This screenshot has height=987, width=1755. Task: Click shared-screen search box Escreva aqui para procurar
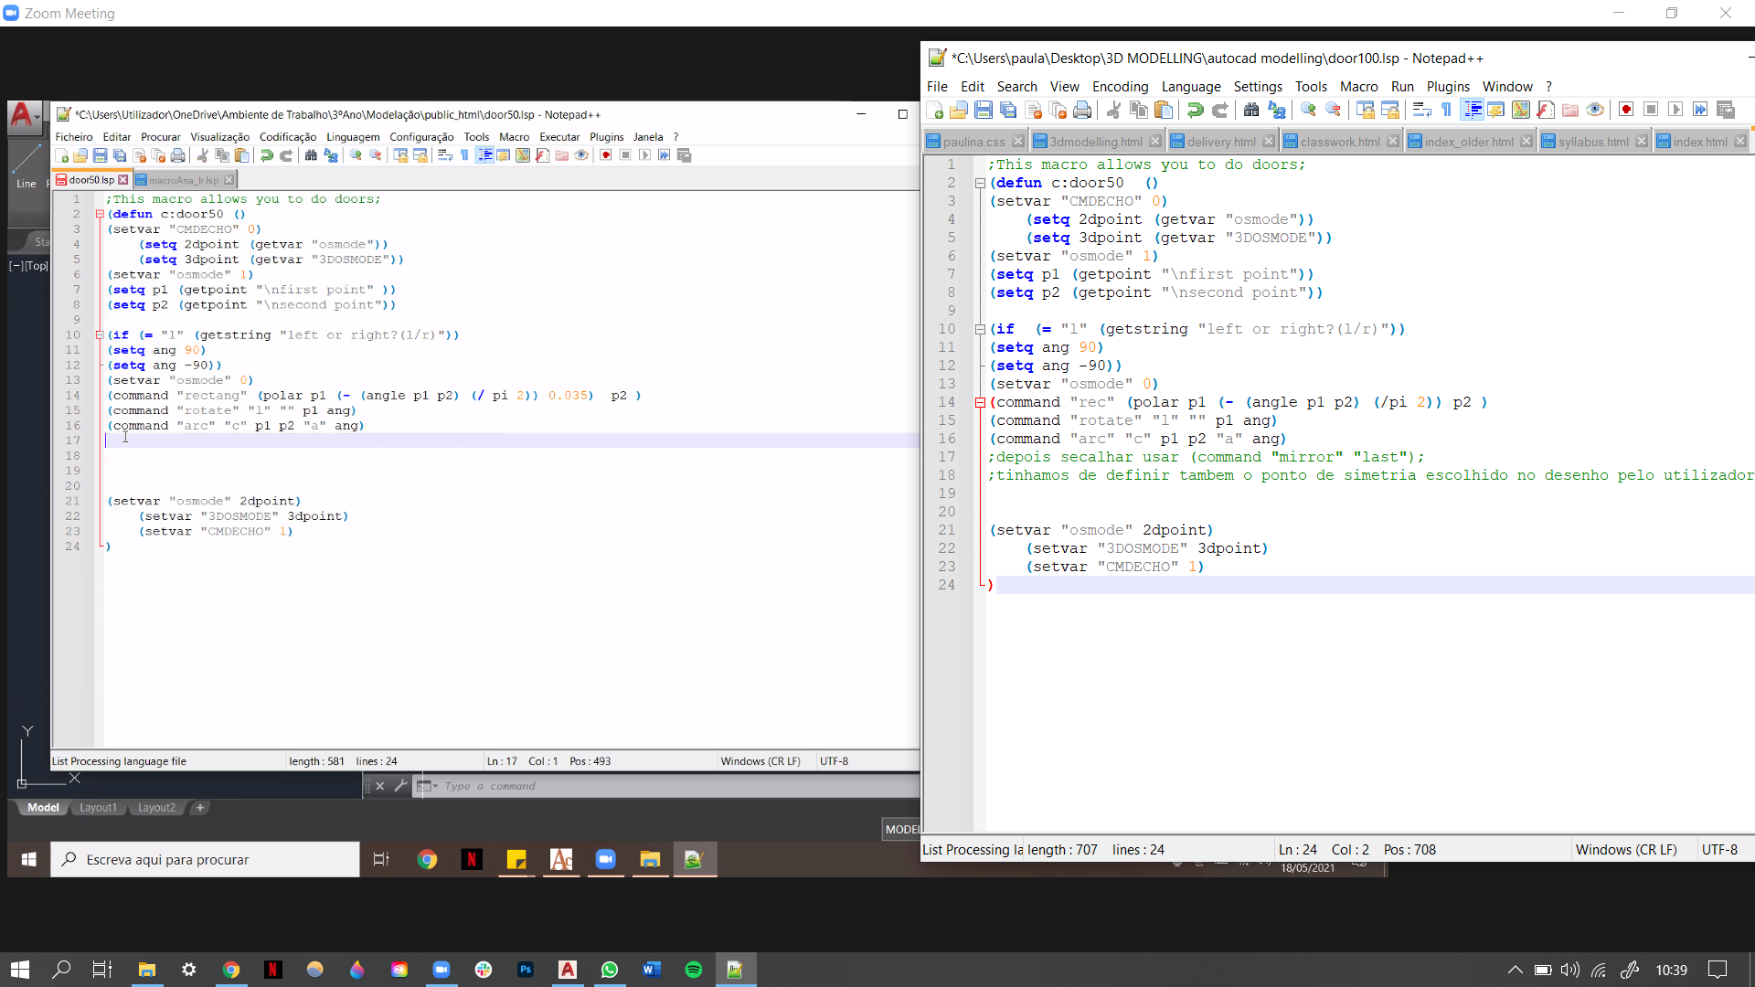pyautogui.click(x=205, y=860)
